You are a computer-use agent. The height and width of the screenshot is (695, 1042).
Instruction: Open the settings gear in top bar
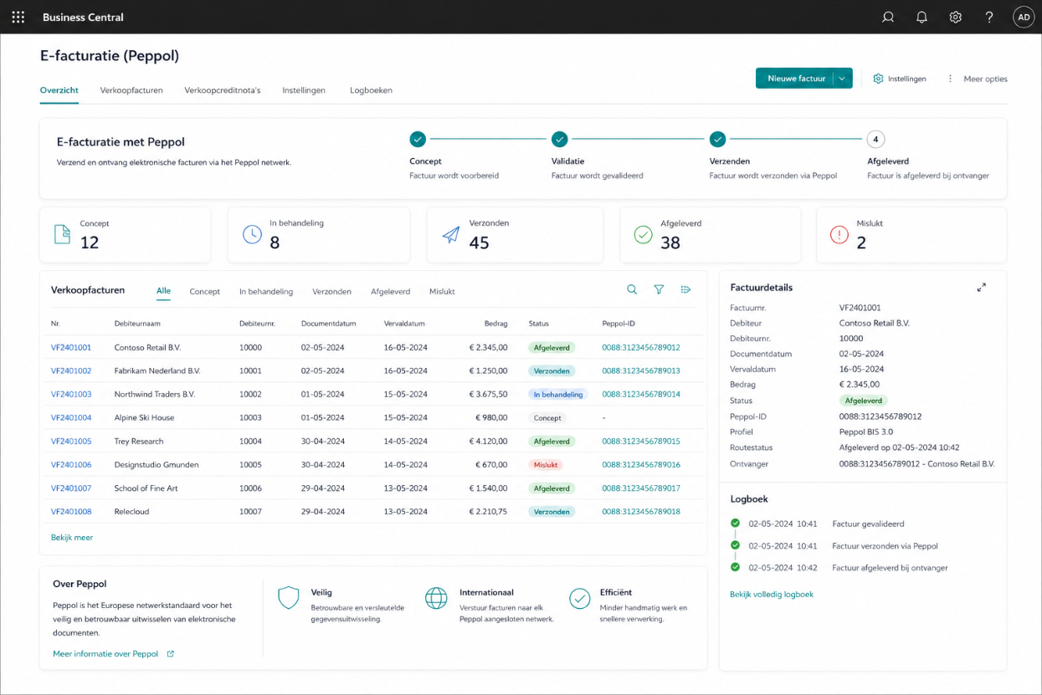[x=955, y=17]
